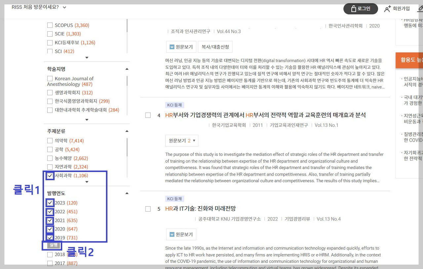Click the 공주대학교 KNU 기업경영연구소 publisher name

[230, 219]
